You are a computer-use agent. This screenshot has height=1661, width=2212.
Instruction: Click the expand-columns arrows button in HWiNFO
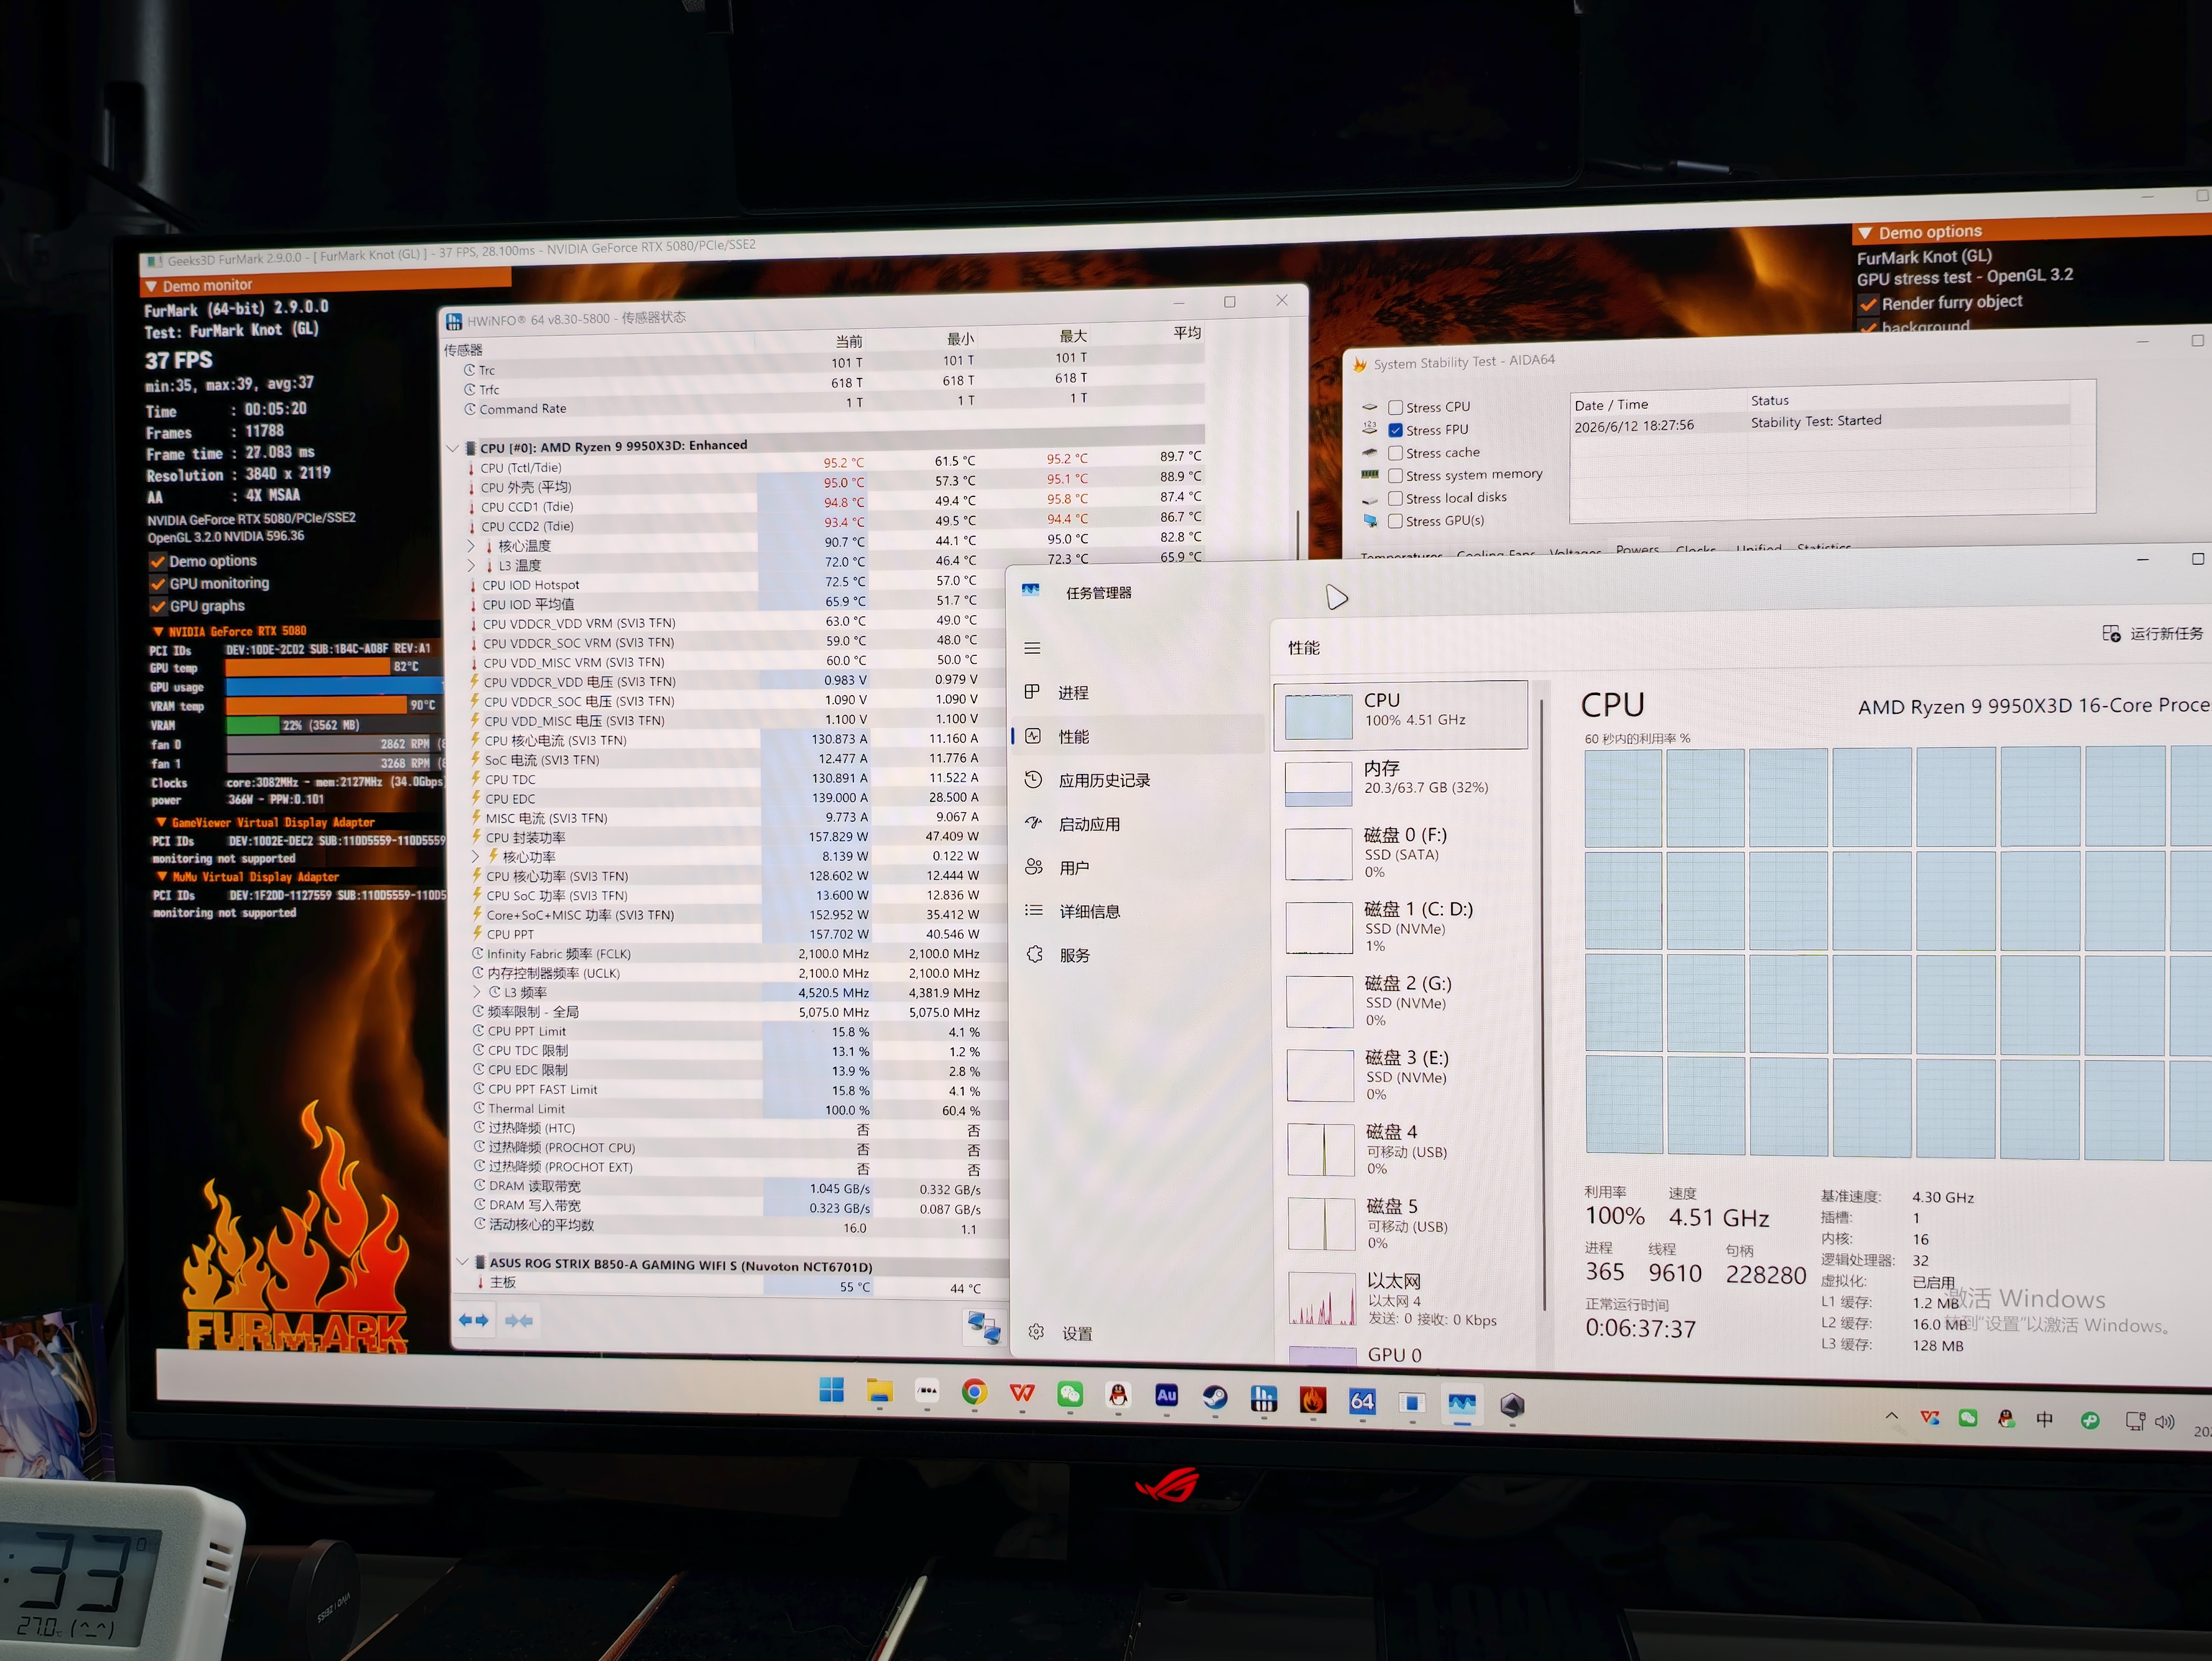474,1320
